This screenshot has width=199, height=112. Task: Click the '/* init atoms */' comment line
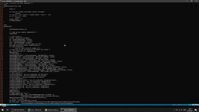click(x=15, y=54)
